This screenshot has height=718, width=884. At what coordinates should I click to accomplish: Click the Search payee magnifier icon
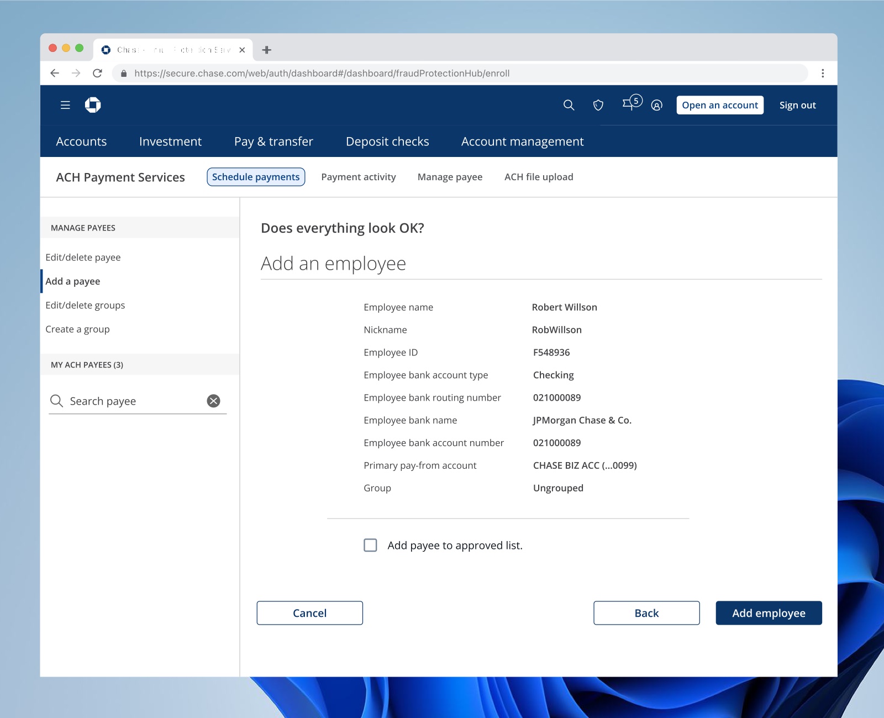56,401
